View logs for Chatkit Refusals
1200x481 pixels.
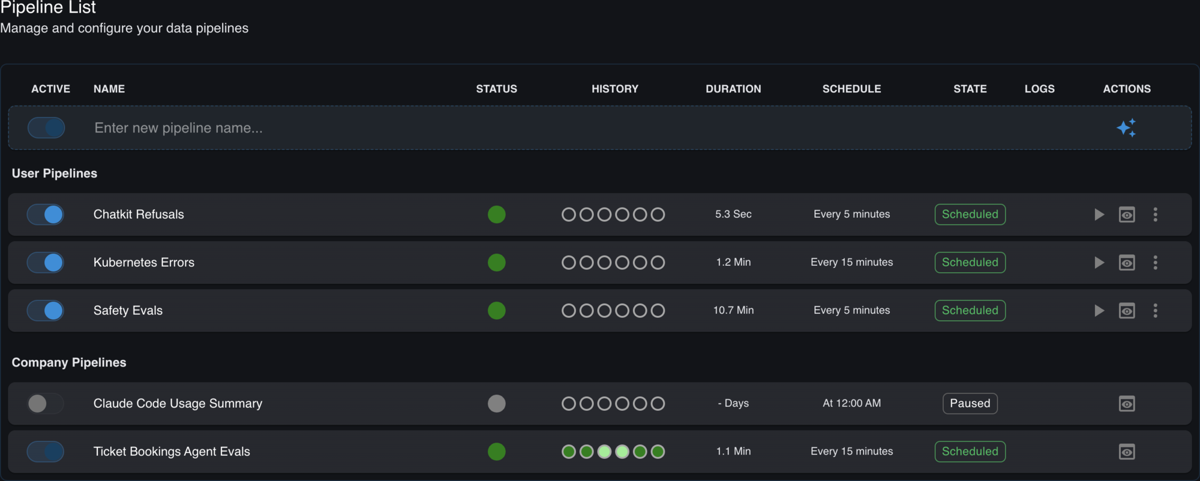1127,215
